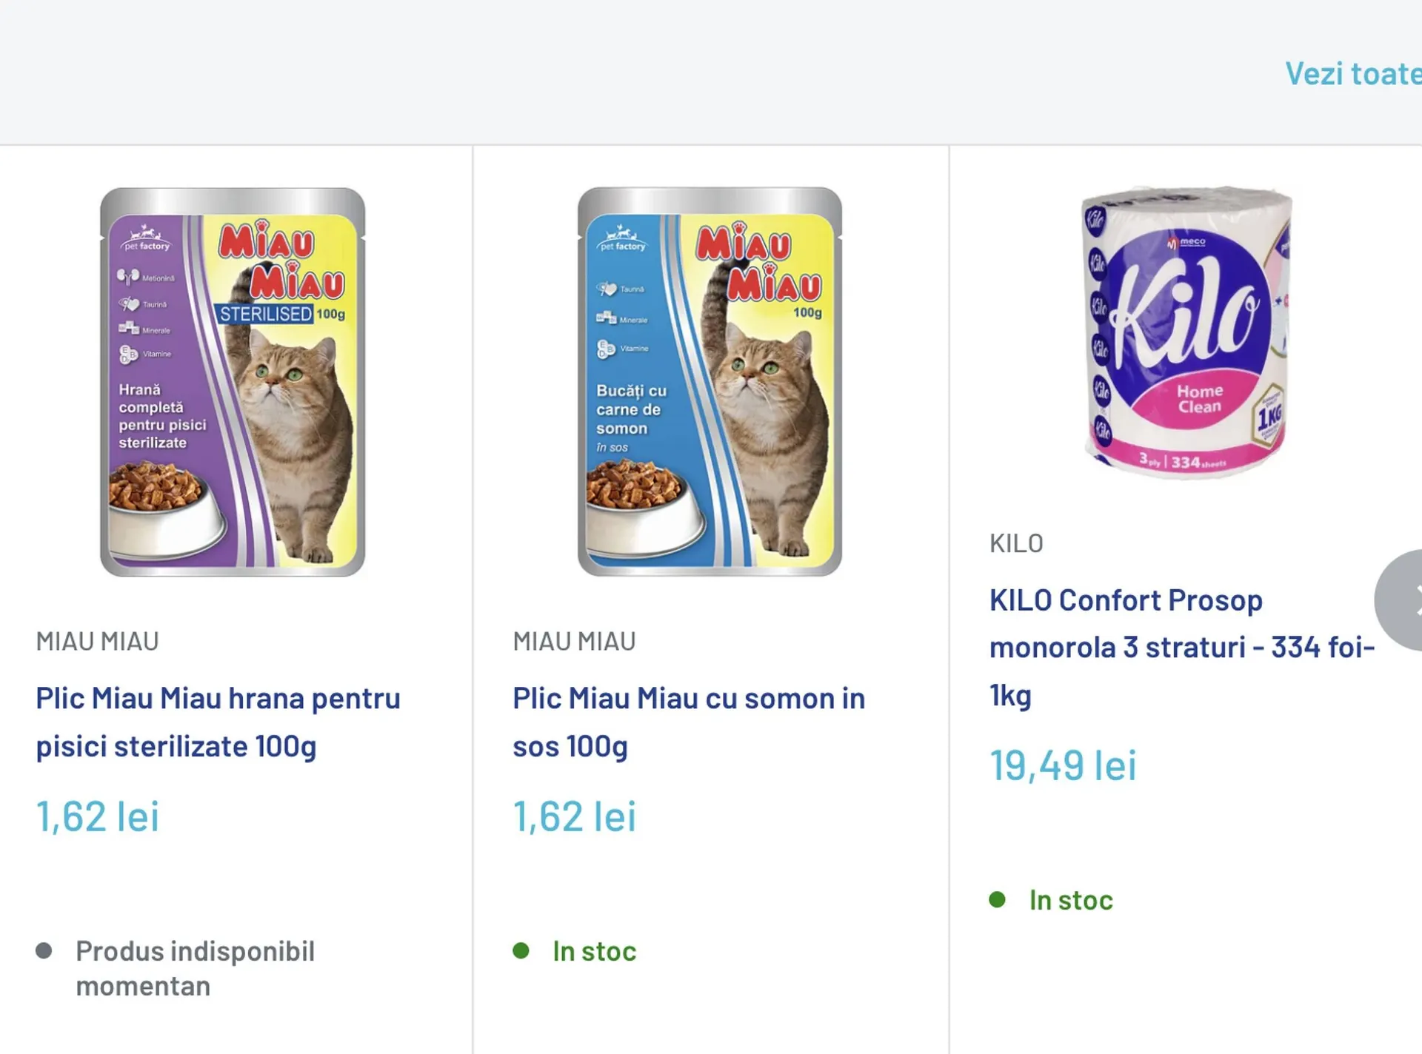Open the Kilo paper towel roll image
Image resolution: width=1422 pixels, height=1054 pixels.
(1186, 332)
